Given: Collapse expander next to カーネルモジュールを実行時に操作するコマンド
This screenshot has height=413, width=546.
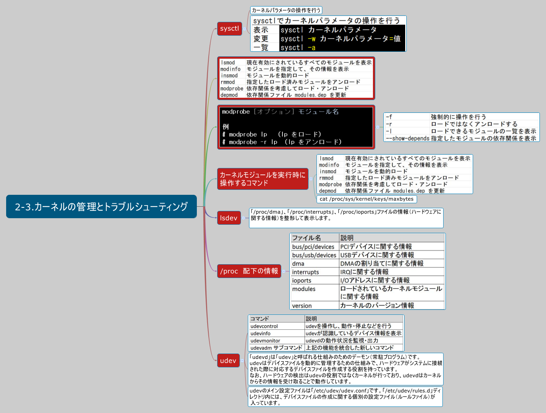Looking at the screenshot, I should pyautogui.click(x=311, y=179).
